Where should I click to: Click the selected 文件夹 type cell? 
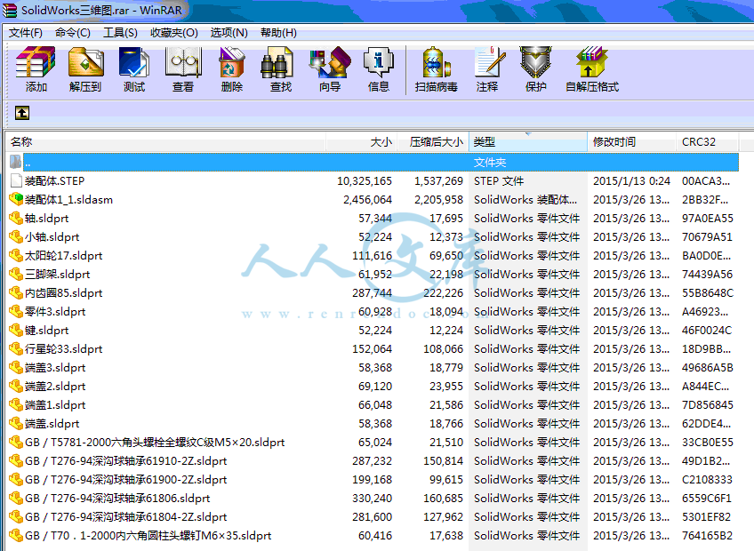[490, 163]
